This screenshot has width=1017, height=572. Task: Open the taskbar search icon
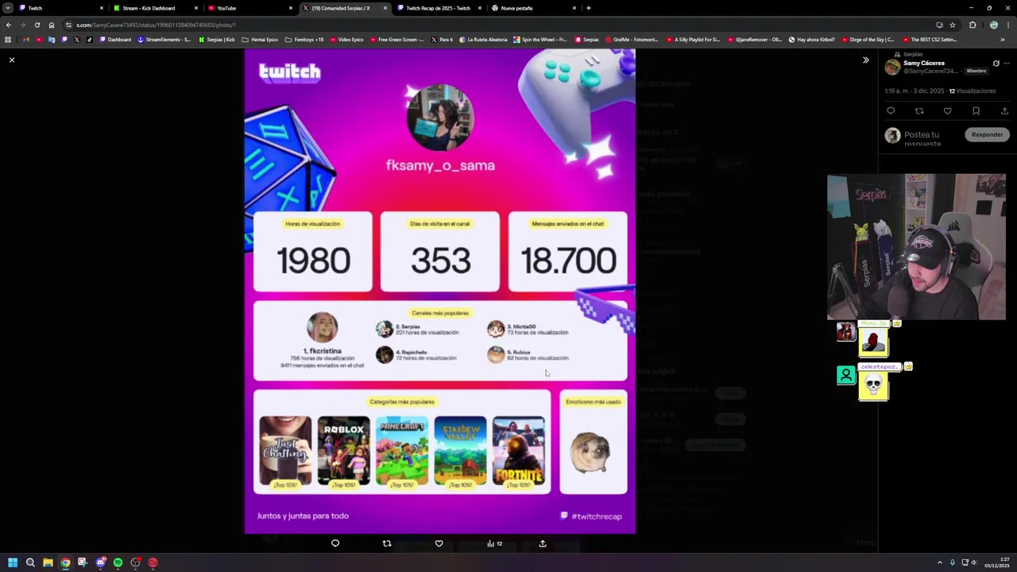coord(30,562)
